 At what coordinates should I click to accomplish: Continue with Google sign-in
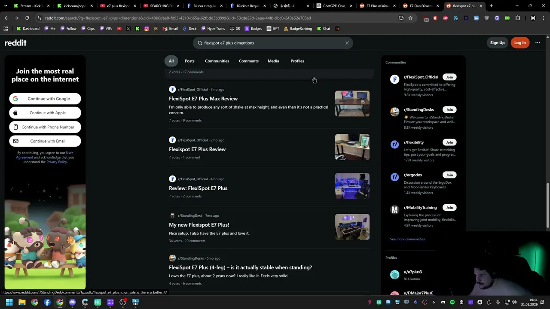coord(45,99)
